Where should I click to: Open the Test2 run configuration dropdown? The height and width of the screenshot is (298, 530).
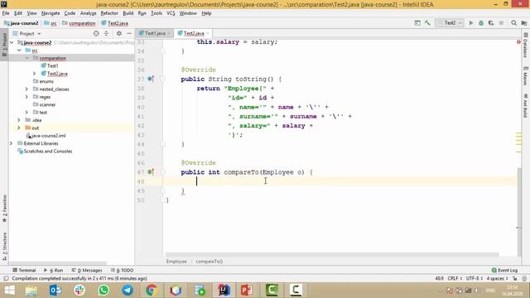pyautogui.click(x=450, y=23)
